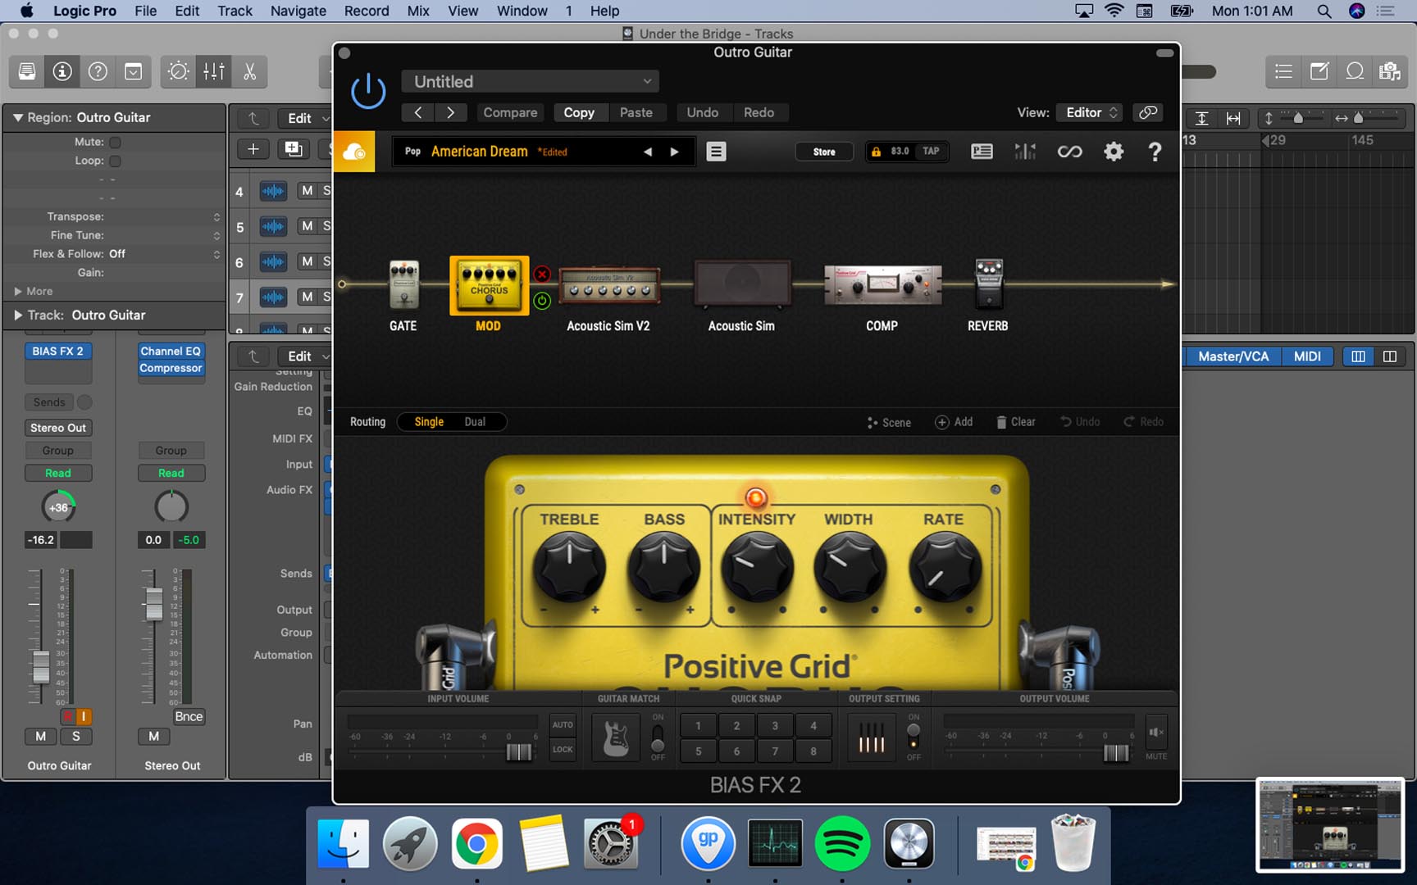Click the RATE knob
Screen dimensions: 1417x885
(x=945, y=568)
